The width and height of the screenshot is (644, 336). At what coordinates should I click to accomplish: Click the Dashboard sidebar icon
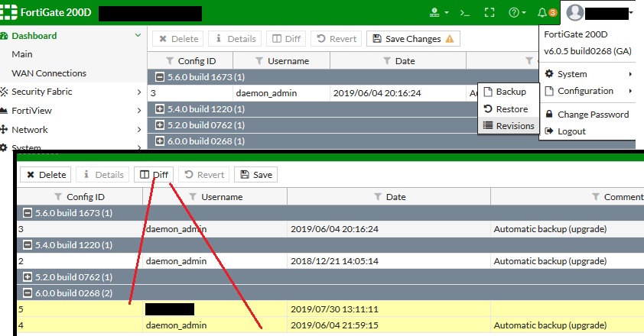point(4,36)
